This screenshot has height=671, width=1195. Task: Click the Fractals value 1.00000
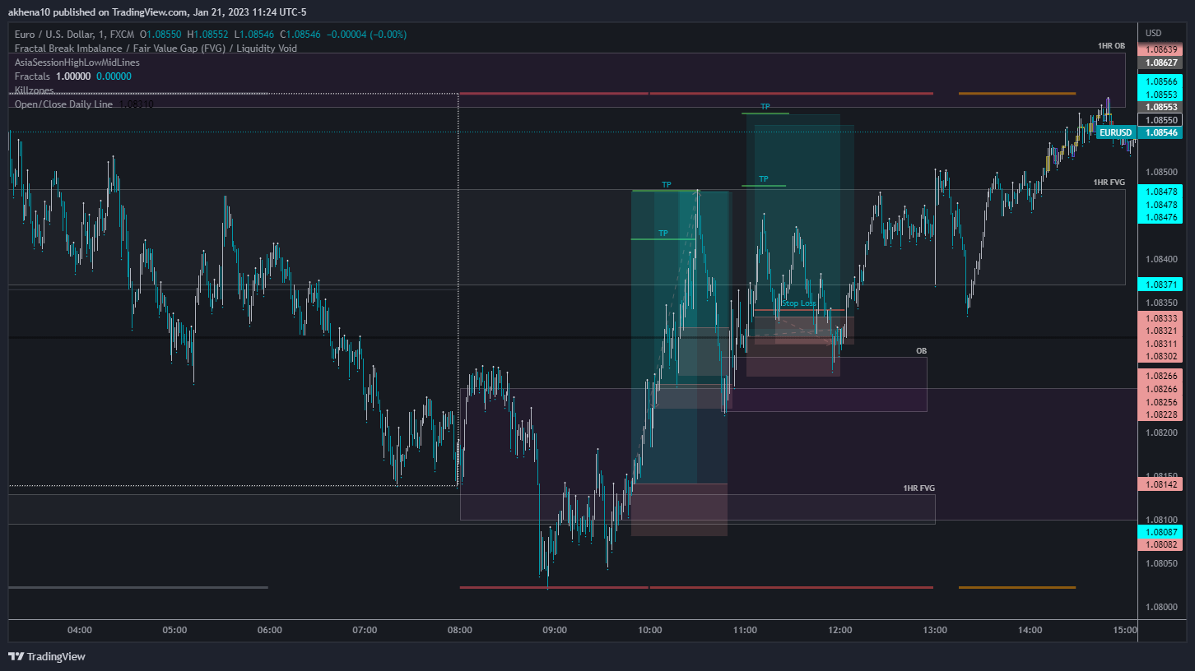pos(73,76)
